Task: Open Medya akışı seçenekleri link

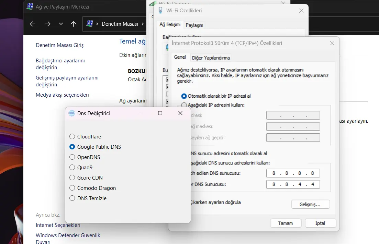Action: (x=62, y=95)
